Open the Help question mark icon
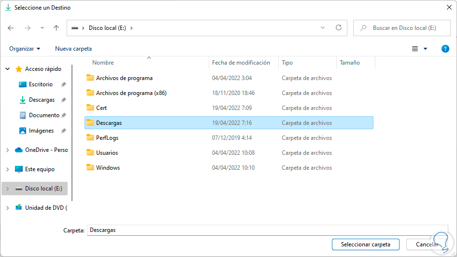This screenshot has height=257, width=457. [x=445, y=49]
